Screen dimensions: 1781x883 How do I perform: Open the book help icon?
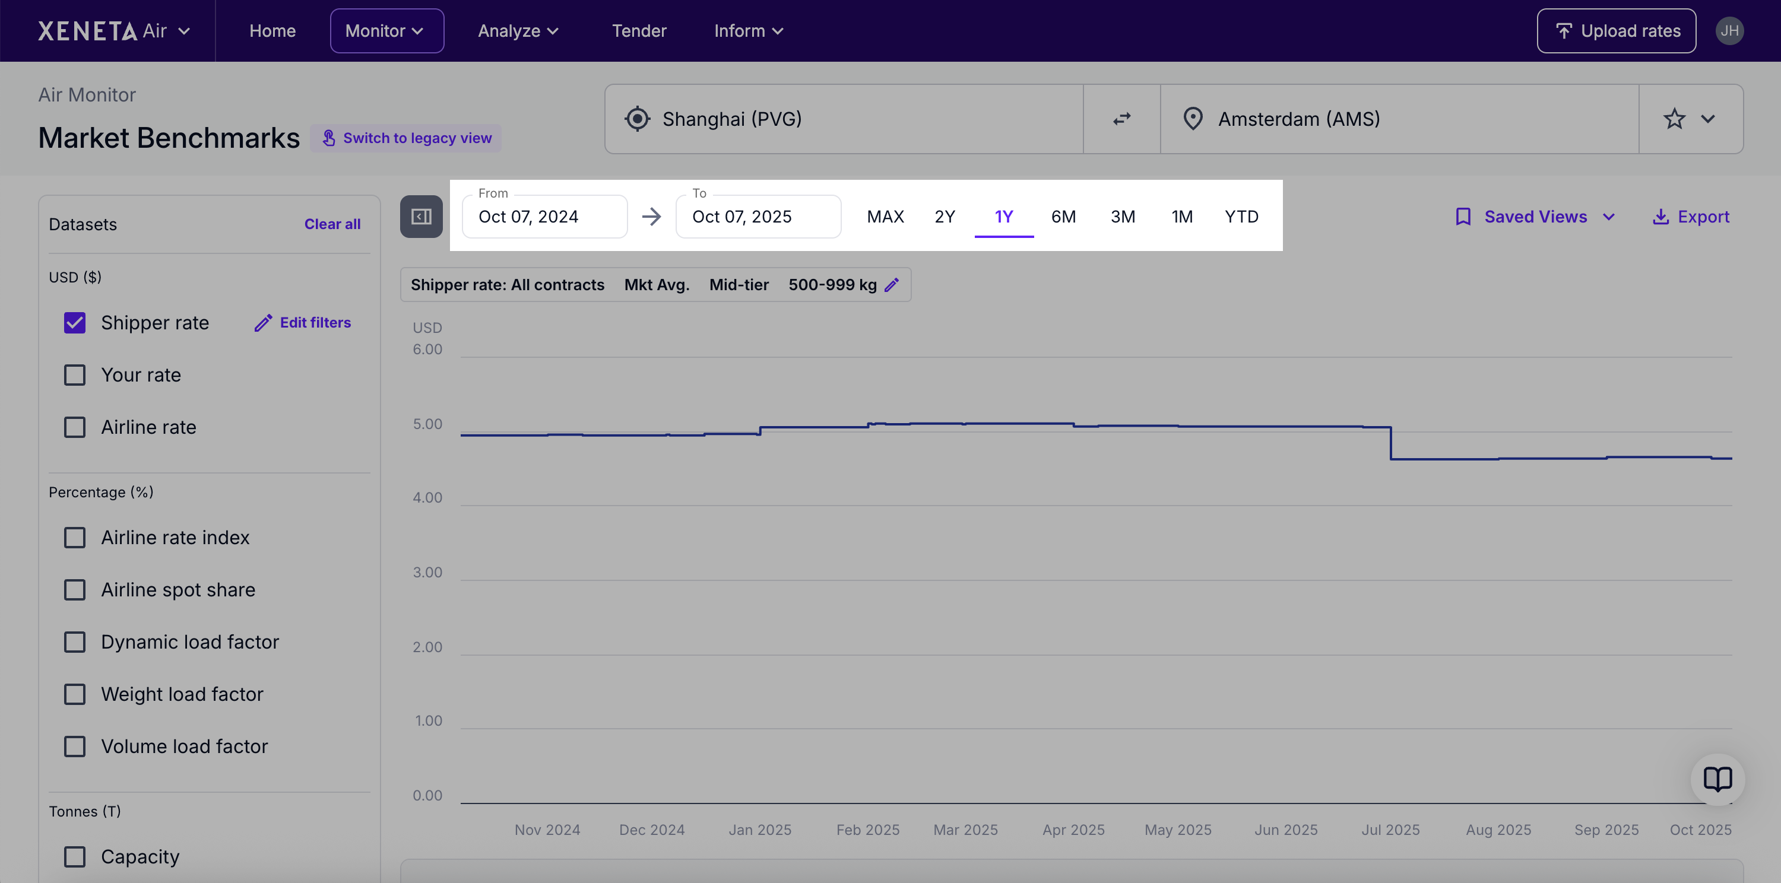(1717, 779)
